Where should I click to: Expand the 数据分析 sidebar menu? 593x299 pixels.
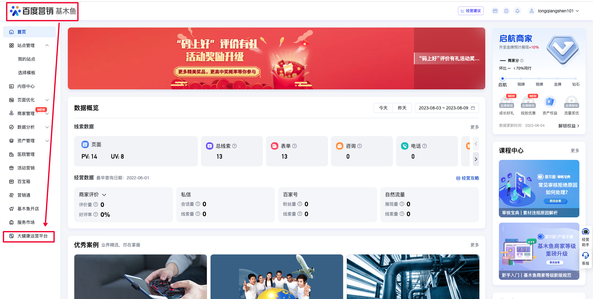tap(47, 127)
